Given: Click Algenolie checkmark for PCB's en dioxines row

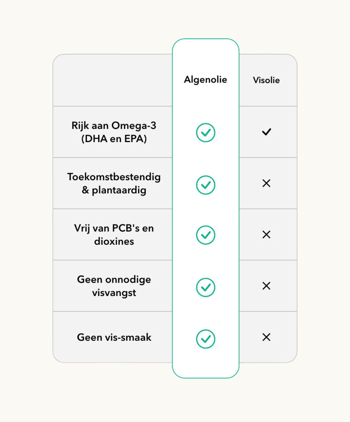Looking at the screenshot, I should point(205,235).
